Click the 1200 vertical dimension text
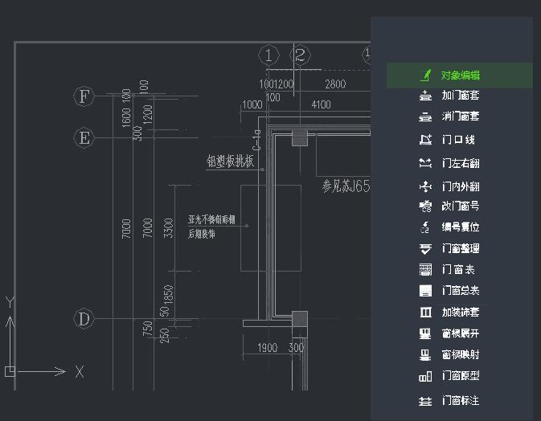The width and height of the screenshot is (541, 421). (x=148, y=114)
